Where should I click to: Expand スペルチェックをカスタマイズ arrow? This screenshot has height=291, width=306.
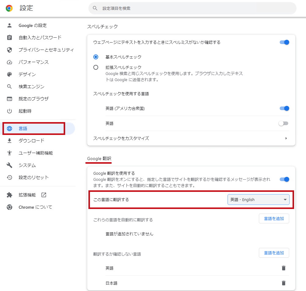coord(286,138)
